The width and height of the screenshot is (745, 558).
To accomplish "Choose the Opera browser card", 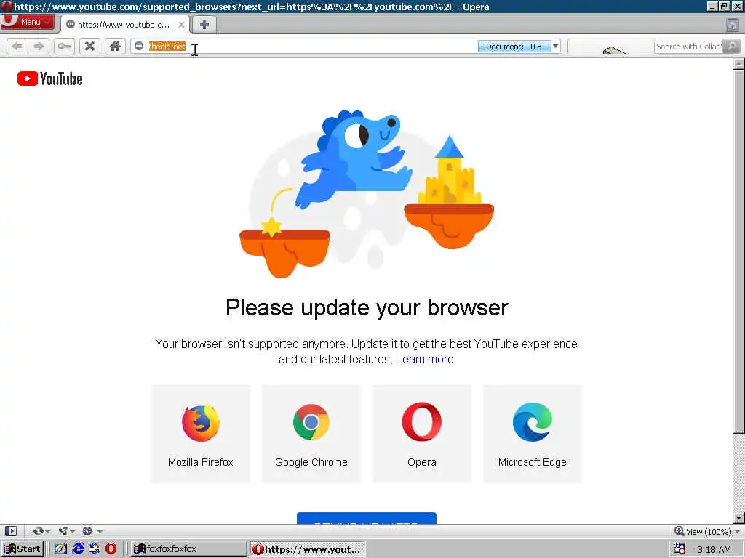I will click(422, 434).
